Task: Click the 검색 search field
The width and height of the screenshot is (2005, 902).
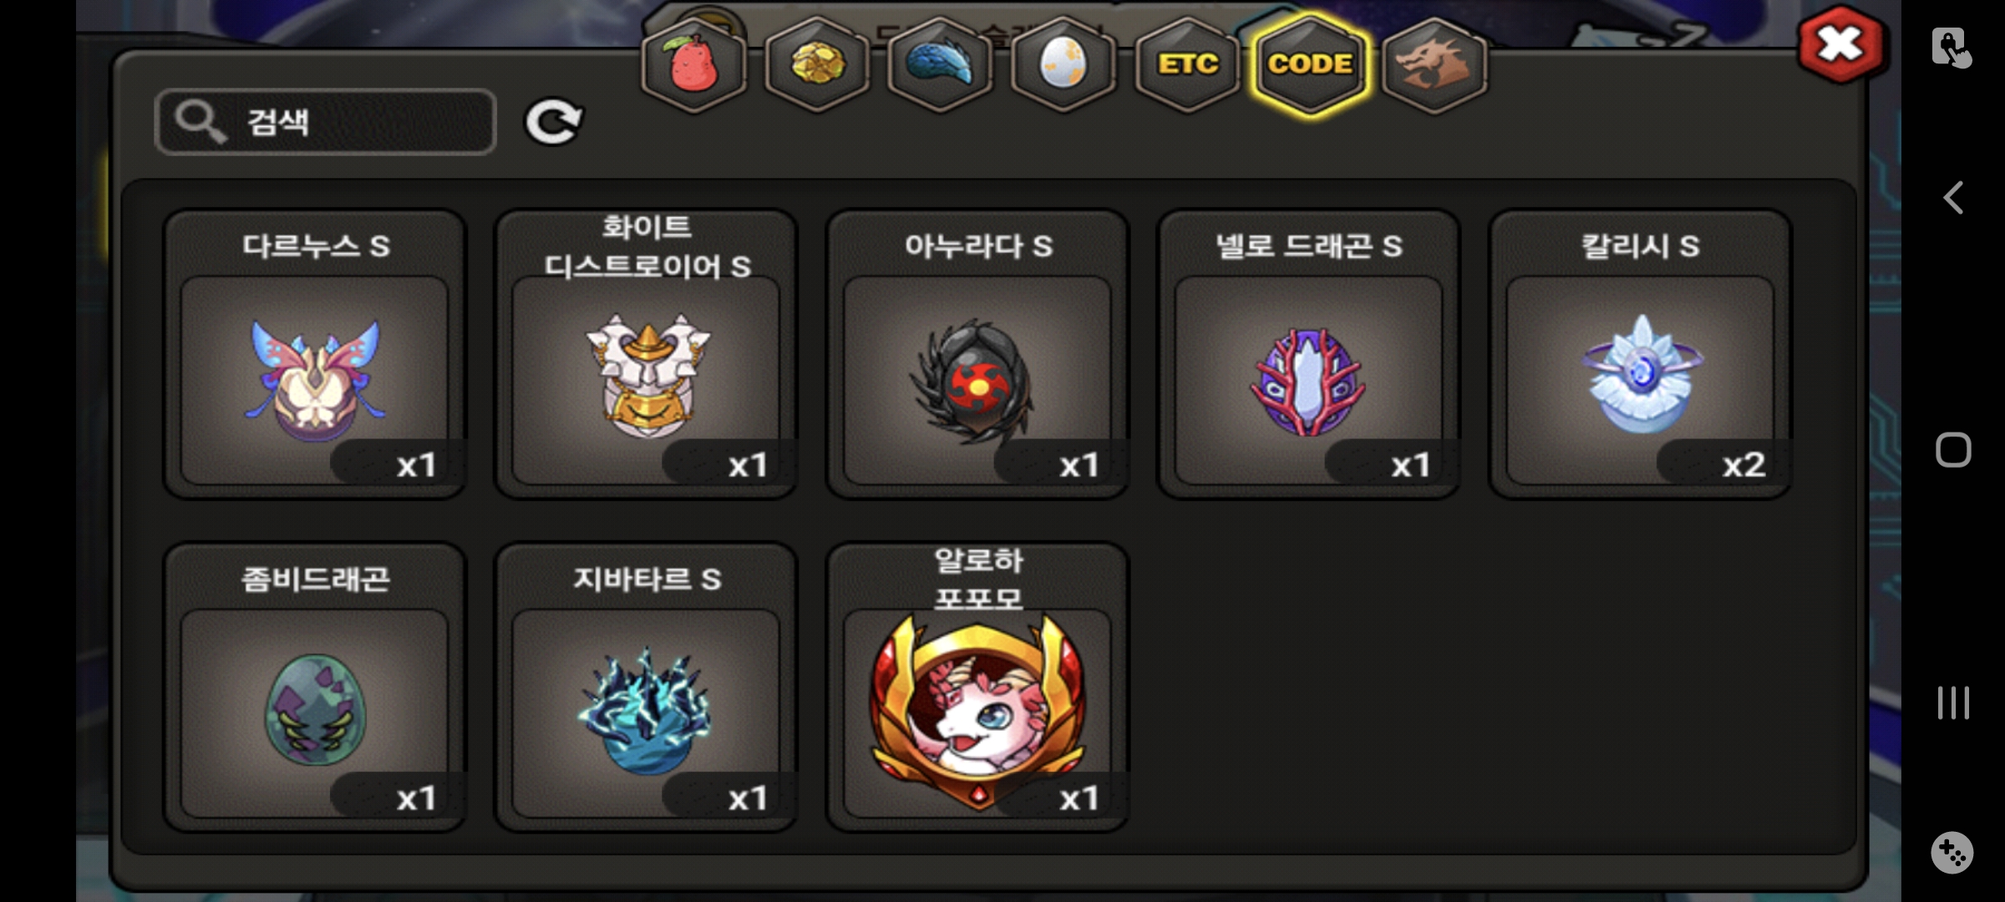Action: (326, 122)
